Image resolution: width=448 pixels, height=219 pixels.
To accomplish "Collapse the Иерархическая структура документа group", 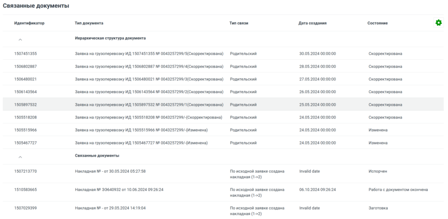I will (20, 39).
